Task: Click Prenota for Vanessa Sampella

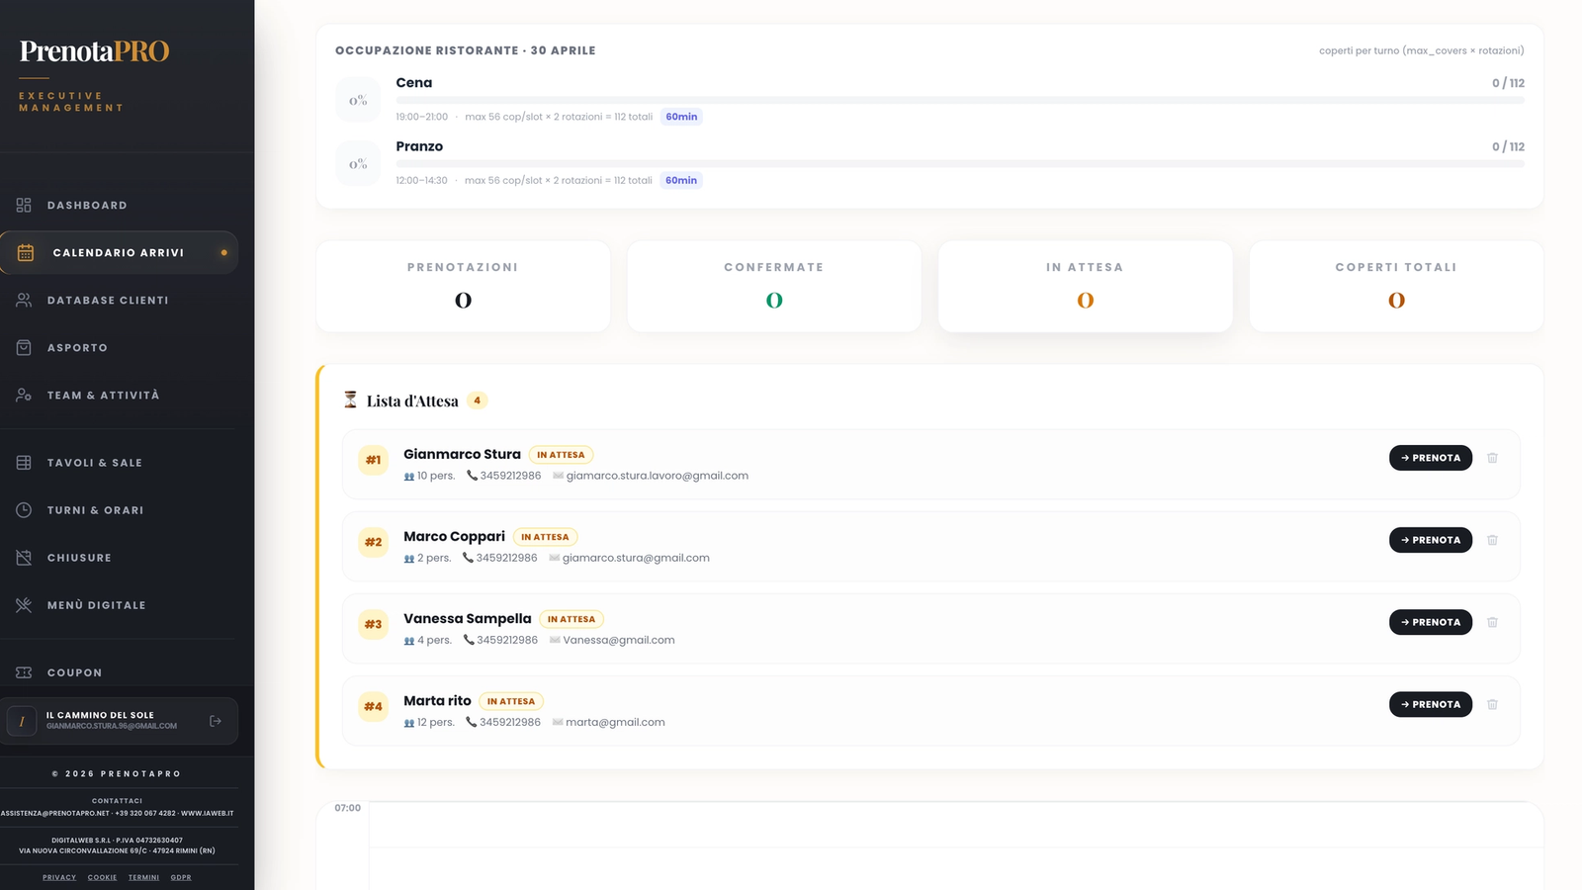Action: (1431, 622)
